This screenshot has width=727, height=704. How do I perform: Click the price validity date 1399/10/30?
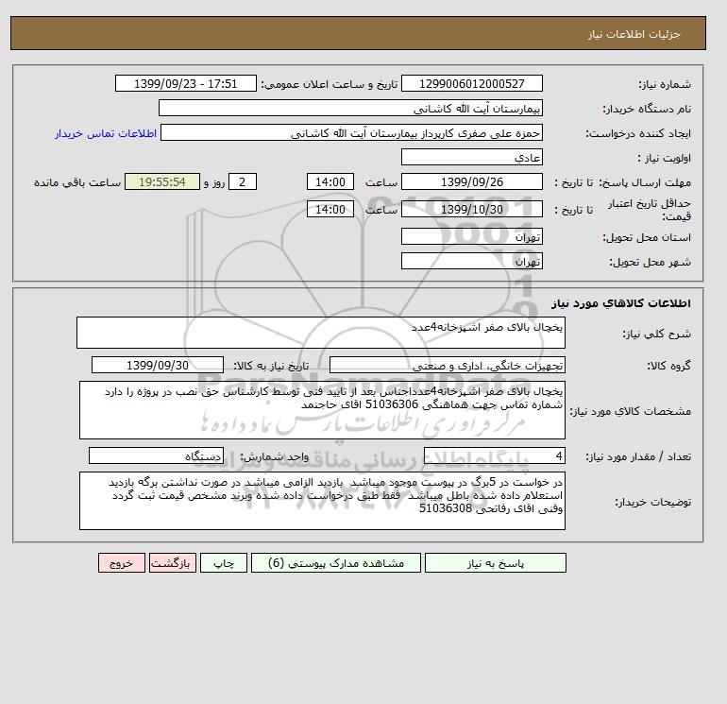(x=471, y=209)
